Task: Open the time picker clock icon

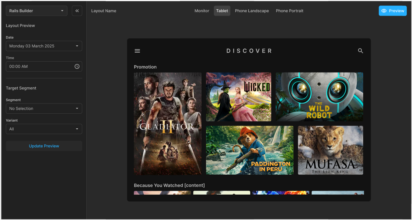Action: tap(77, 66)
